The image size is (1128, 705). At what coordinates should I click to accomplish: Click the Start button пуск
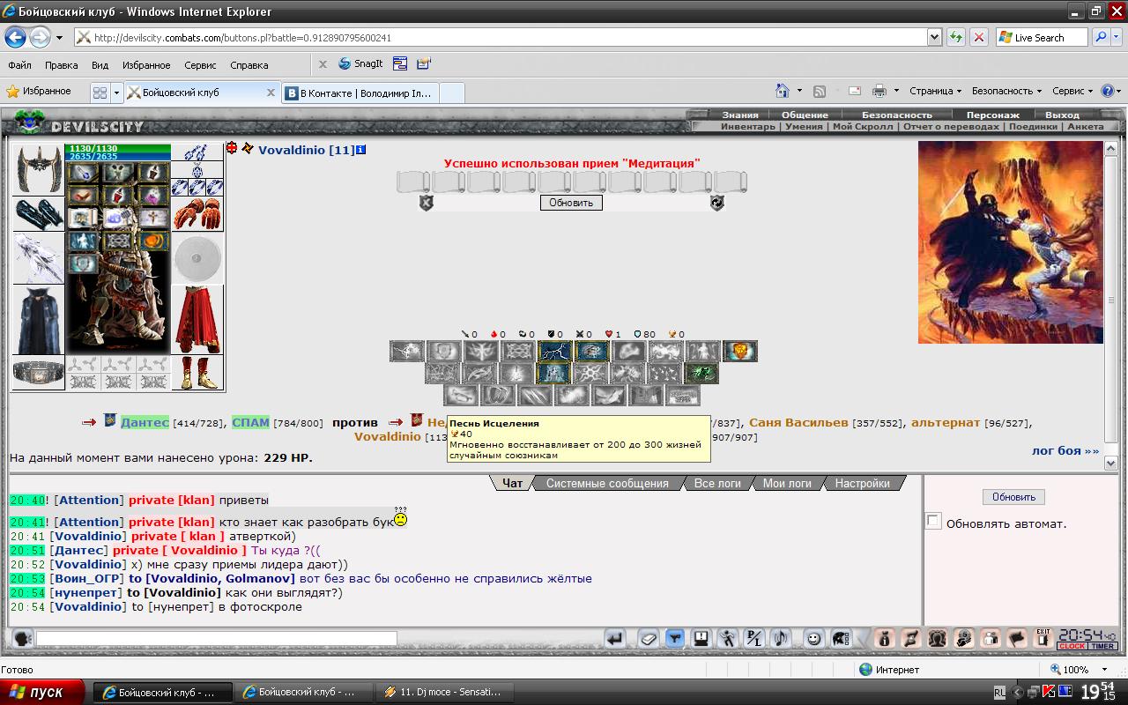(43, 692)
